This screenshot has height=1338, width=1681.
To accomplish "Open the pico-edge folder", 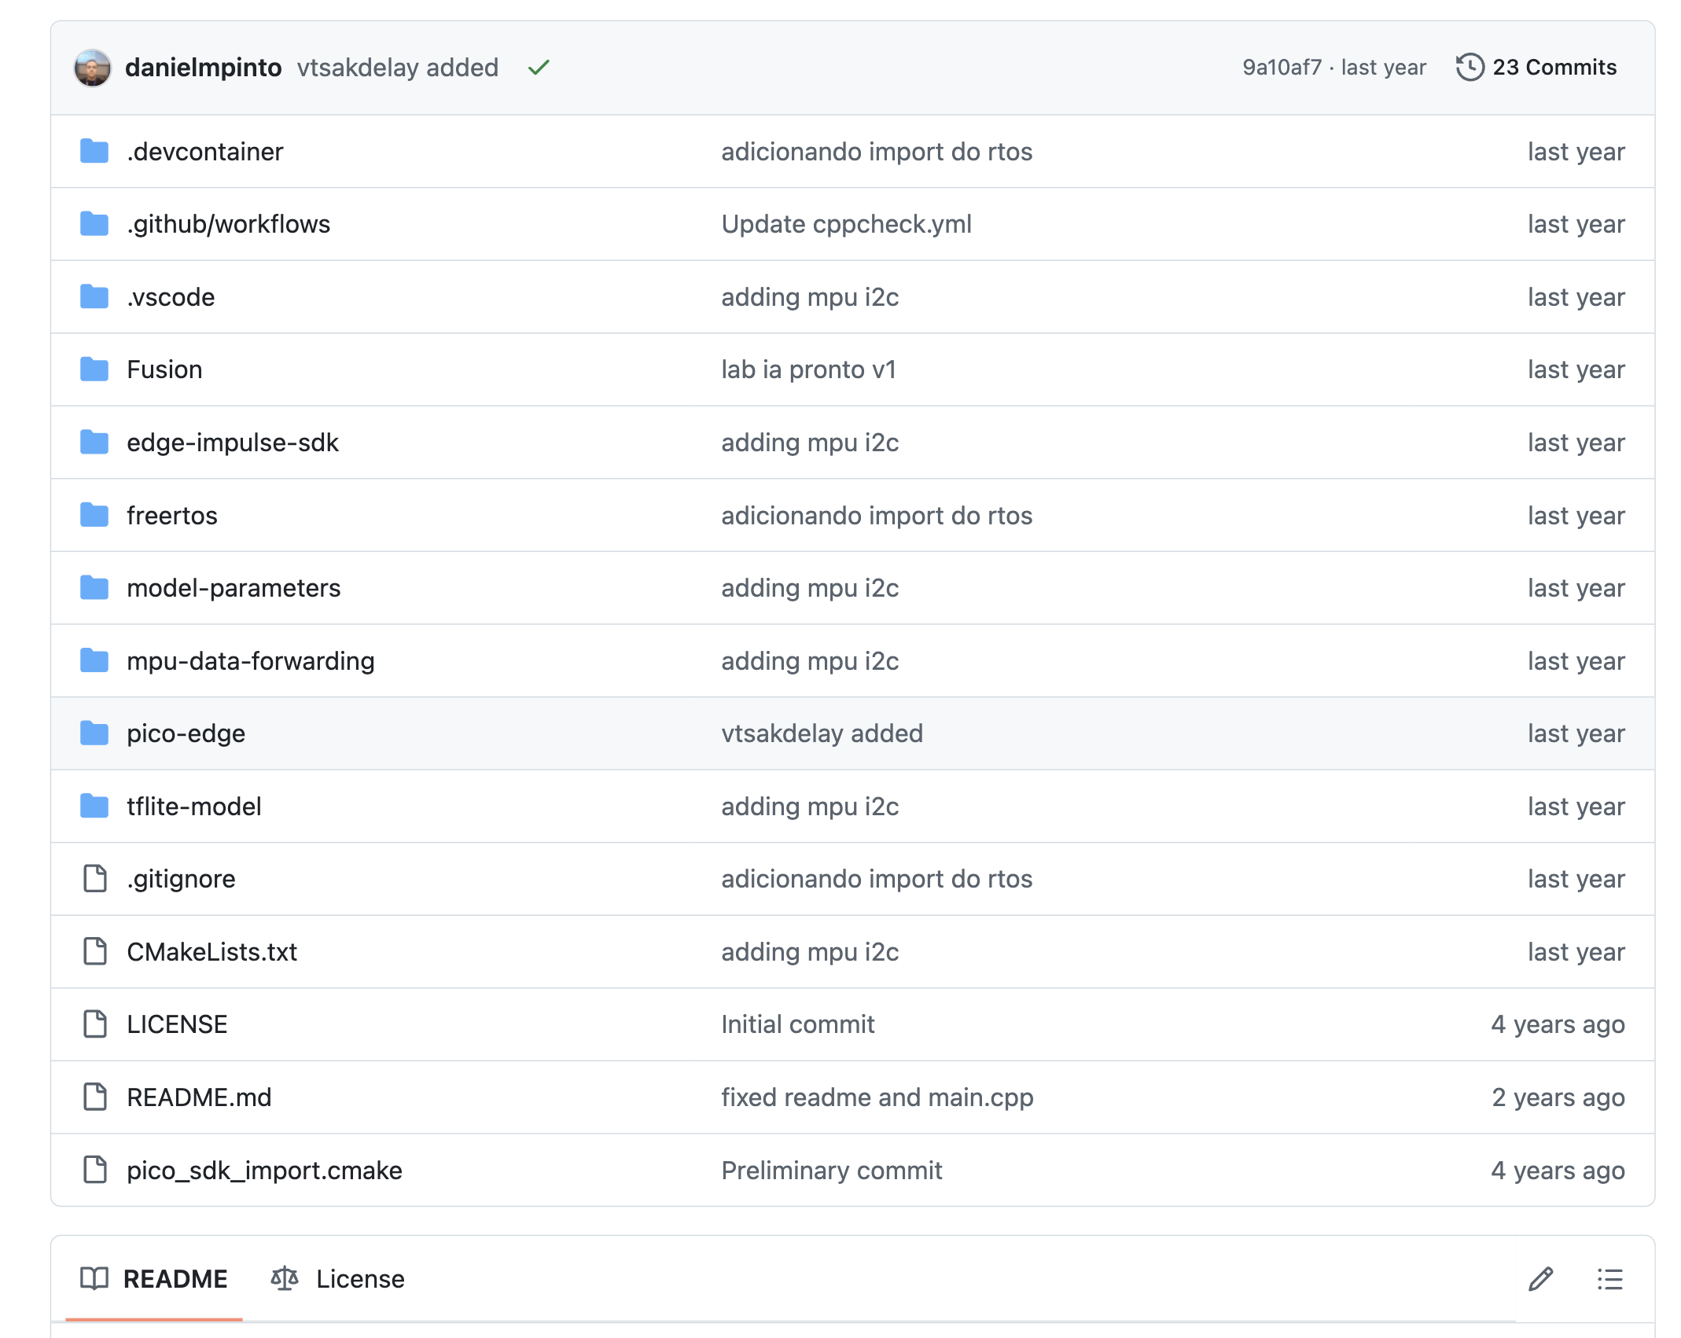I will pyautogui.click(x=186, y=733).
